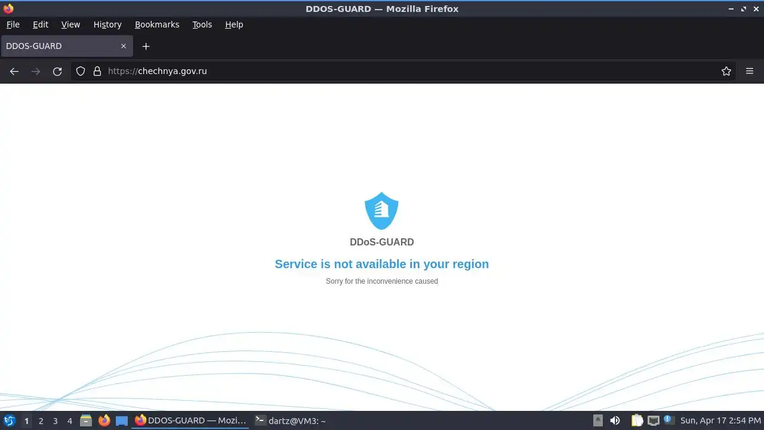Click 'Sorry for the inconvenience caused' text

coord(382,281)
